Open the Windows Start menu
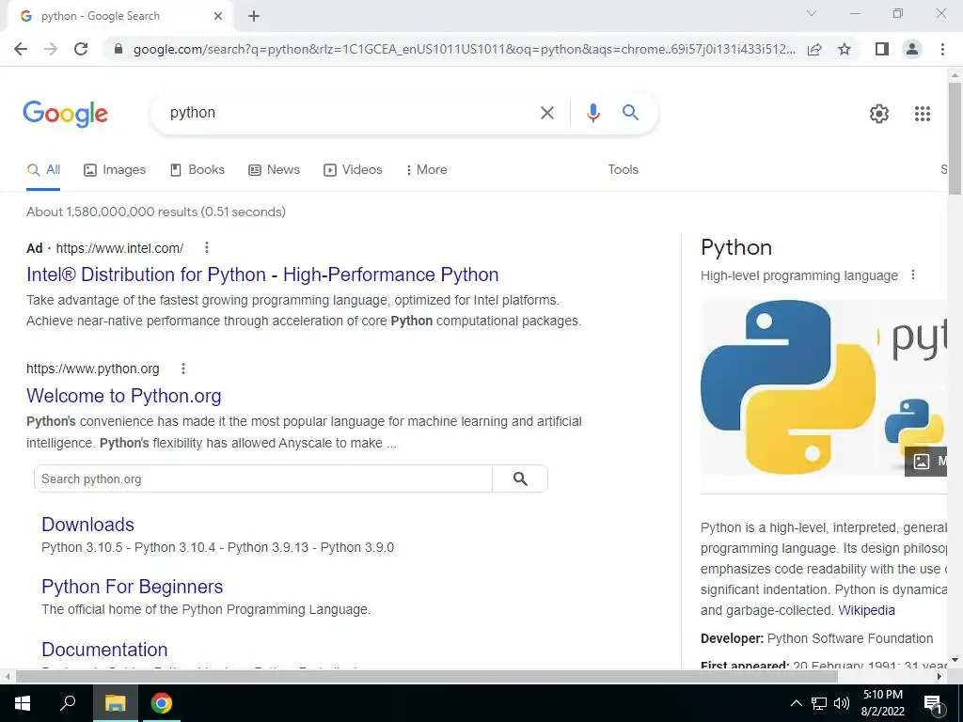Image resolution: width=963 pixels, height=722 pixels. click(23, 703)
